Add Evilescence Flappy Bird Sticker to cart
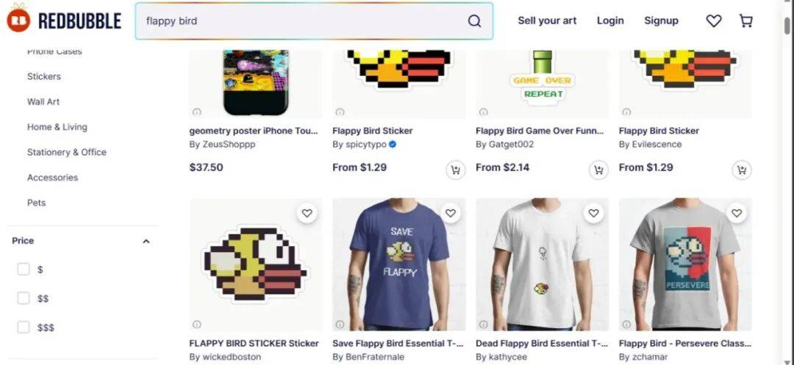Image resolution: width=794 pixels, height=365 pixels. click(742, 170)
